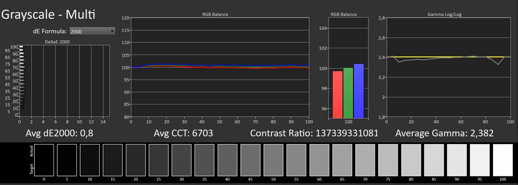Click the Grayscale - Multi heading
Viewport: 518px width, 185px height.
pyautogui.click(x=49, y=14)
